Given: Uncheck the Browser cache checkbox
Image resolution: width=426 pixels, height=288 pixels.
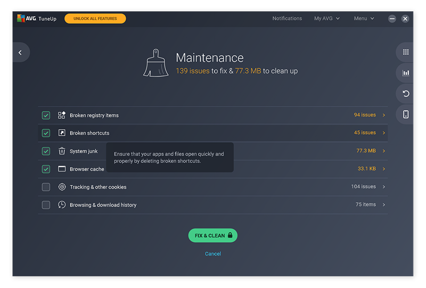Looking at the screenshot, I should click(x=46, y=169).
